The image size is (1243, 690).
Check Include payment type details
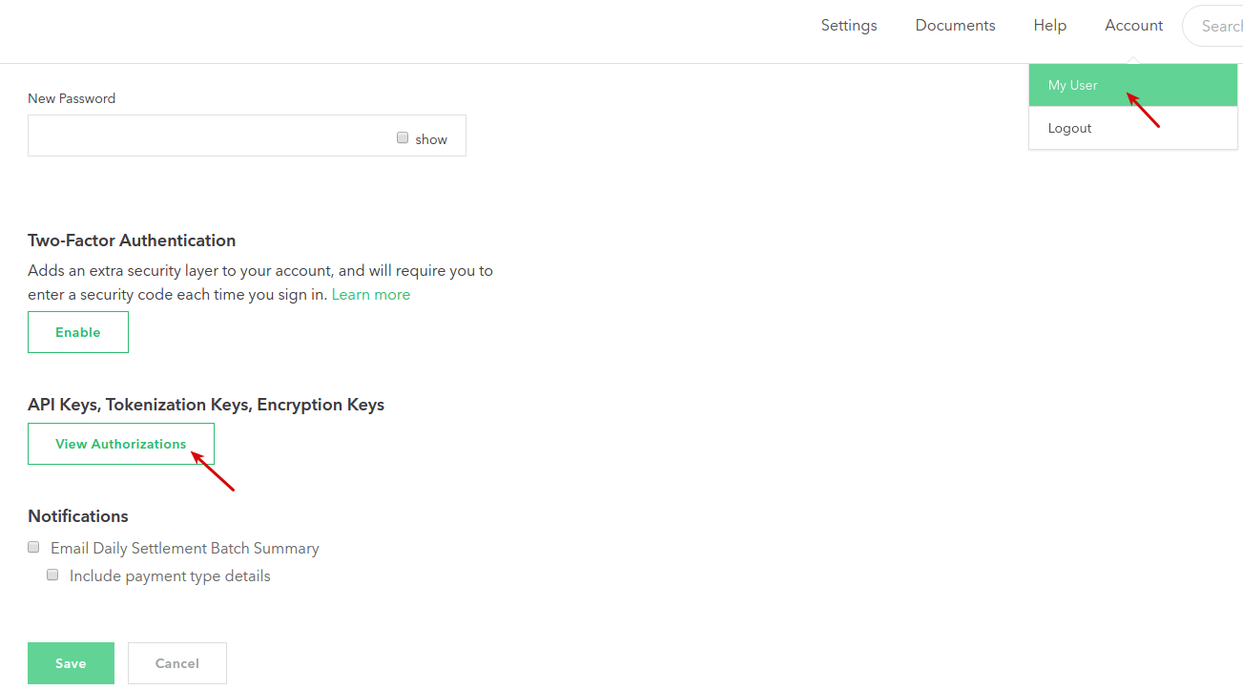pos(52,575)
